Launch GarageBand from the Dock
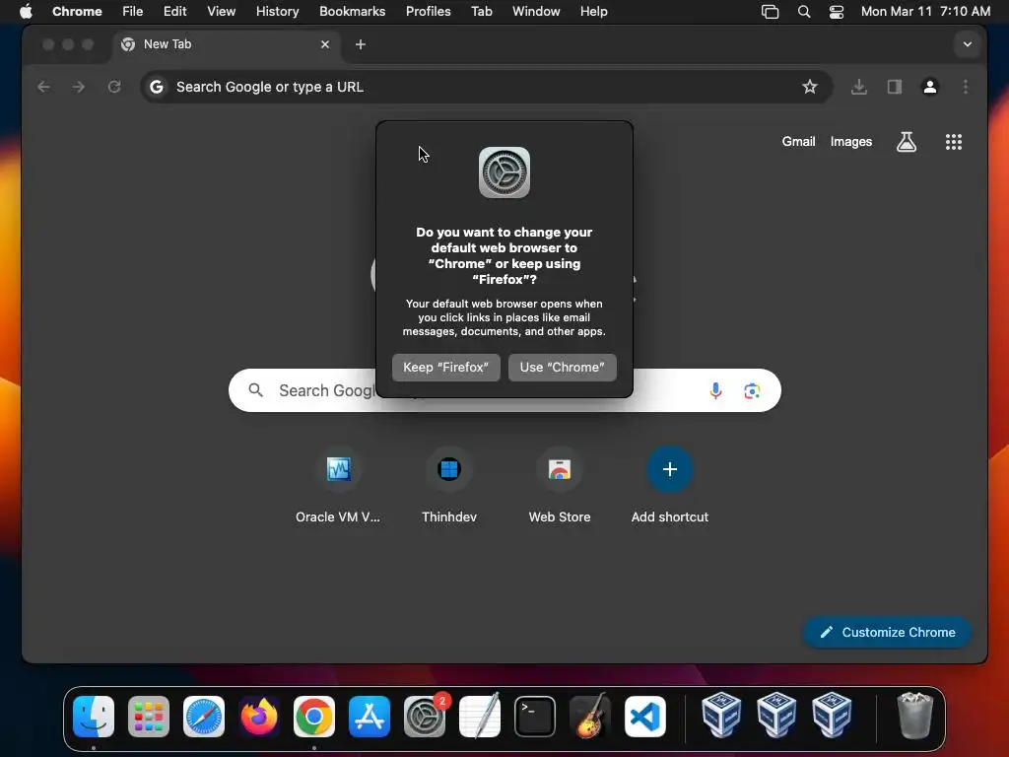This screenshot has width=1009, height=757. pyautogui.click(x=590, y=717)
